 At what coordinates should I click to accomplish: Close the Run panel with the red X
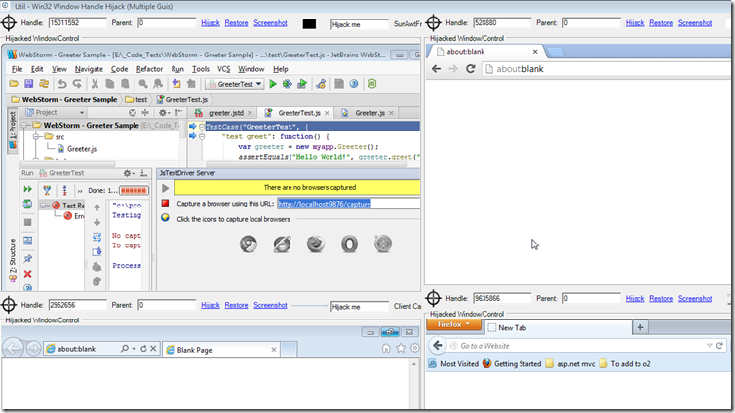27,274
